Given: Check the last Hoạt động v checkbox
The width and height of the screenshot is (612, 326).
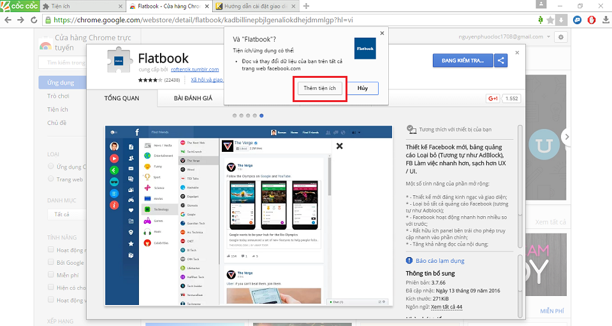Looking at the screenshot, I should click(x=51, y=299).
